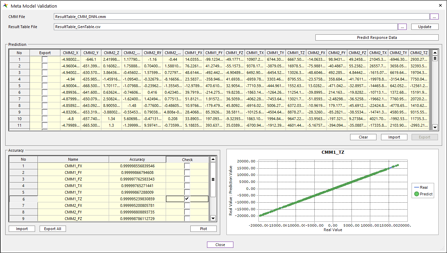Screen dimensions: 447x253
Task: Select the CMM2_FY name cell
Action: coord(73,212)
